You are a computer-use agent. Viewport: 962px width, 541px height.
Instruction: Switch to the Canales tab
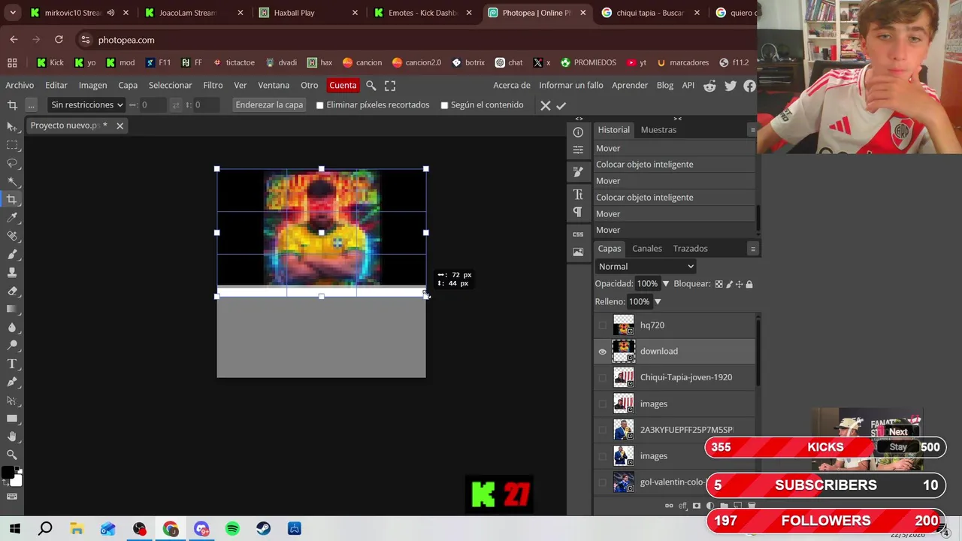tap(647, 249)
